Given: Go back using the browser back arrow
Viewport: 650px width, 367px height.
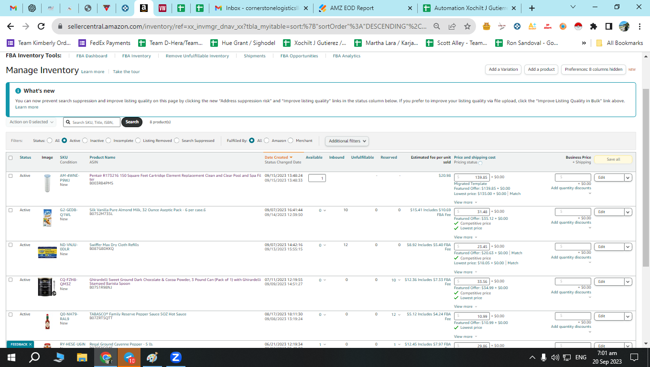Looking at the screenshot, I should point(11,26).
